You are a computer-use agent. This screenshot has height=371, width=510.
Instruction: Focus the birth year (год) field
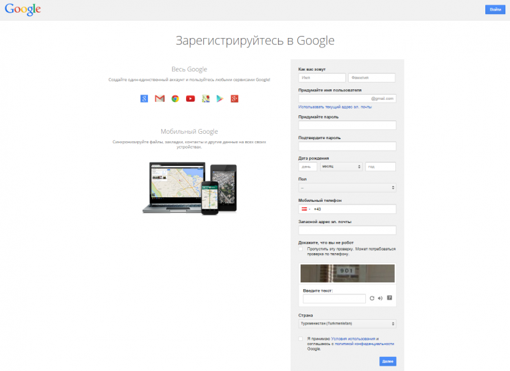coord(381,167)
